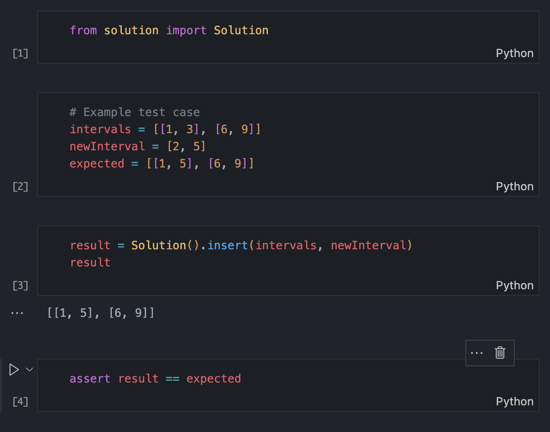Click the Python label on the third cell

click(x=514, y=285)
